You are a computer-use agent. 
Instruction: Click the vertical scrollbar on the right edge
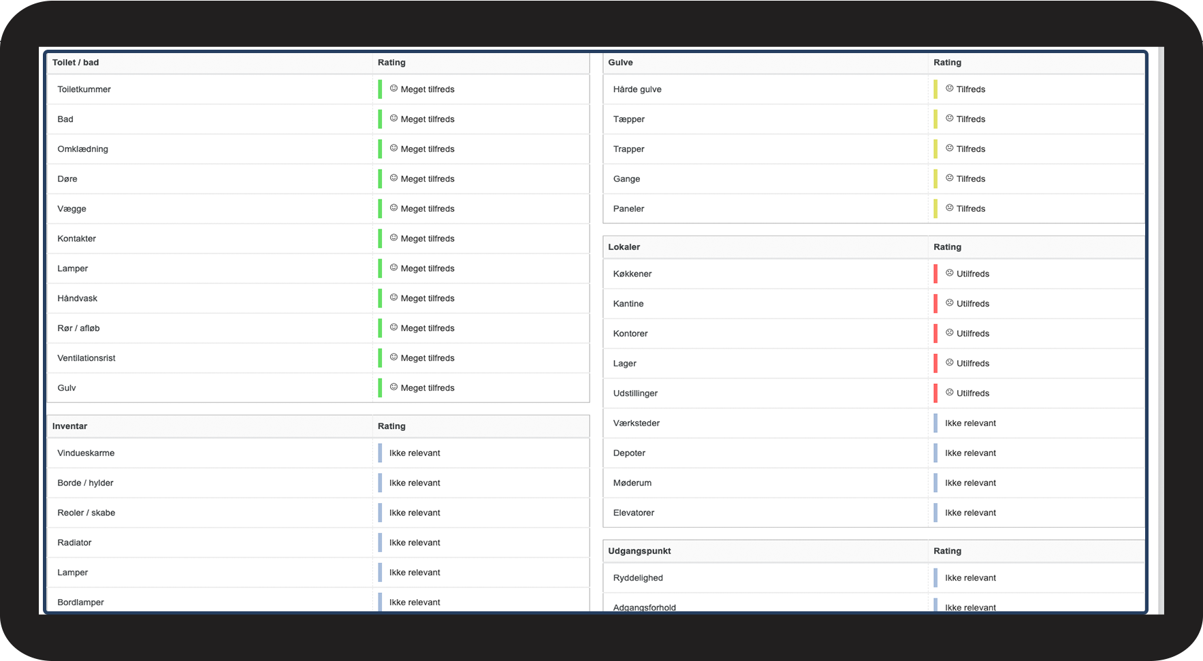1161,330
